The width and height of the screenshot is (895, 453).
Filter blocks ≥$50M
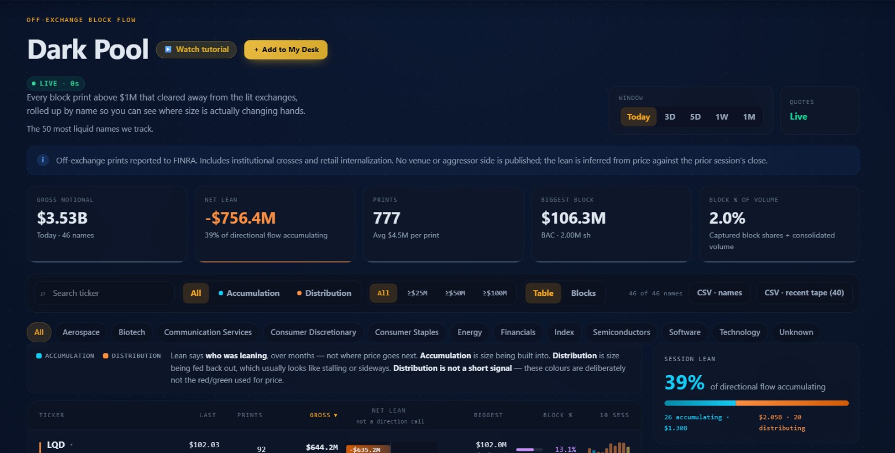[x=454, y=293]
